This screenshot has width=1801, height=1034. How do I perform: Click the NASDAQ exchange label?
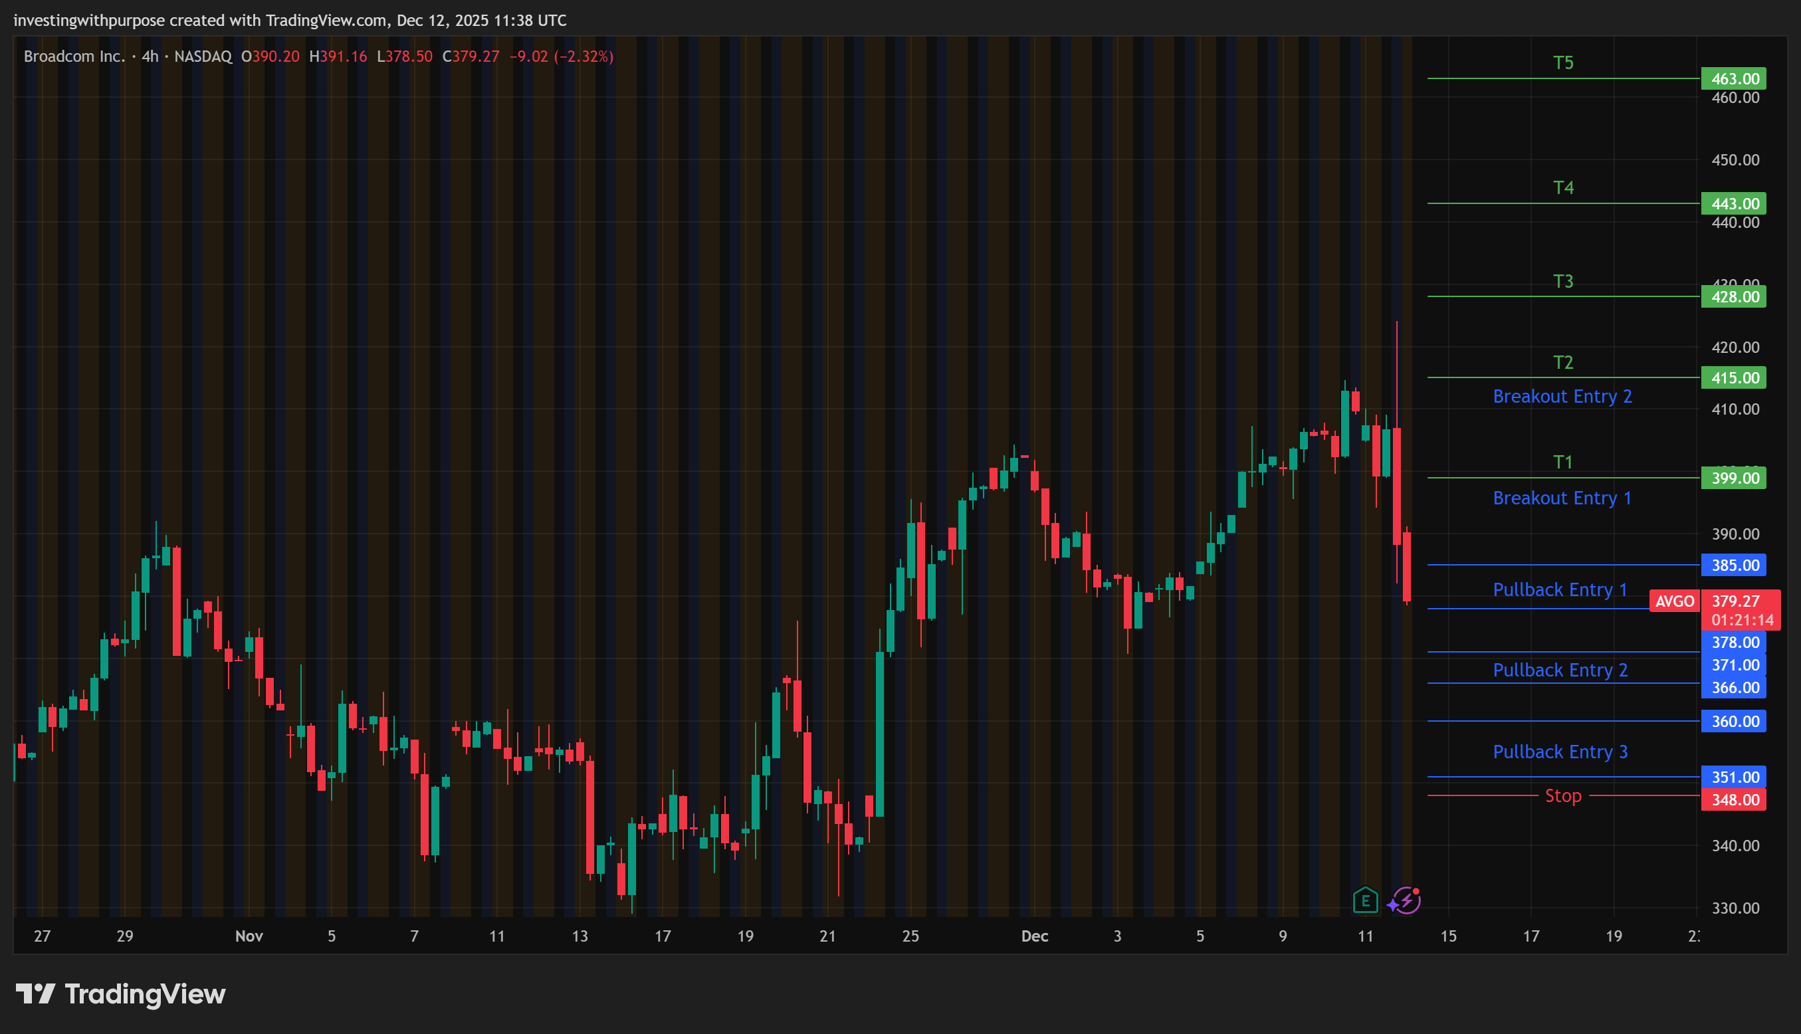(203, 56)
